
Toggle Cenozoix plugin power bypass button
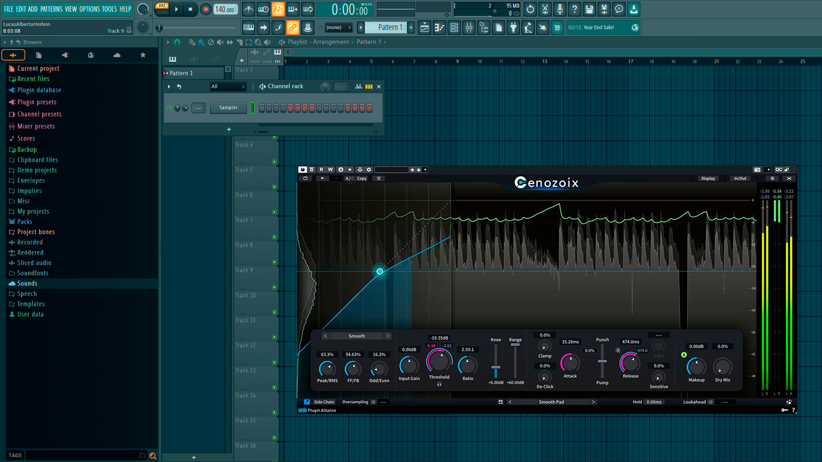click(x=303, y=170)
